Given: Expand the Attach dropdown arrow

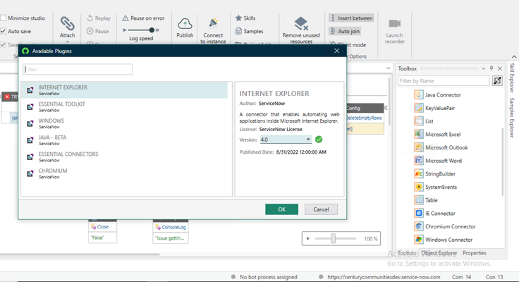Looking at the screenshot, I should 67,42.
